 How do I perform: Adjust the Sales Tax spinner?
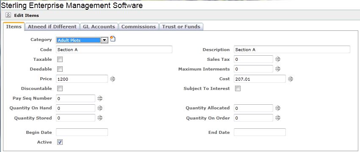pyautogui.click(x=278, y=59)
